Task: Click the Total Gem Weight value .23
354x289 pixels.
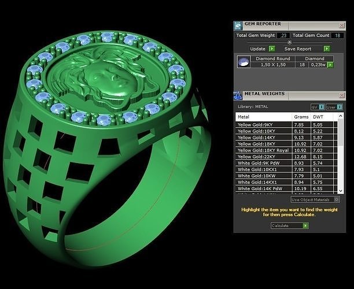Action: coord(283,35)
